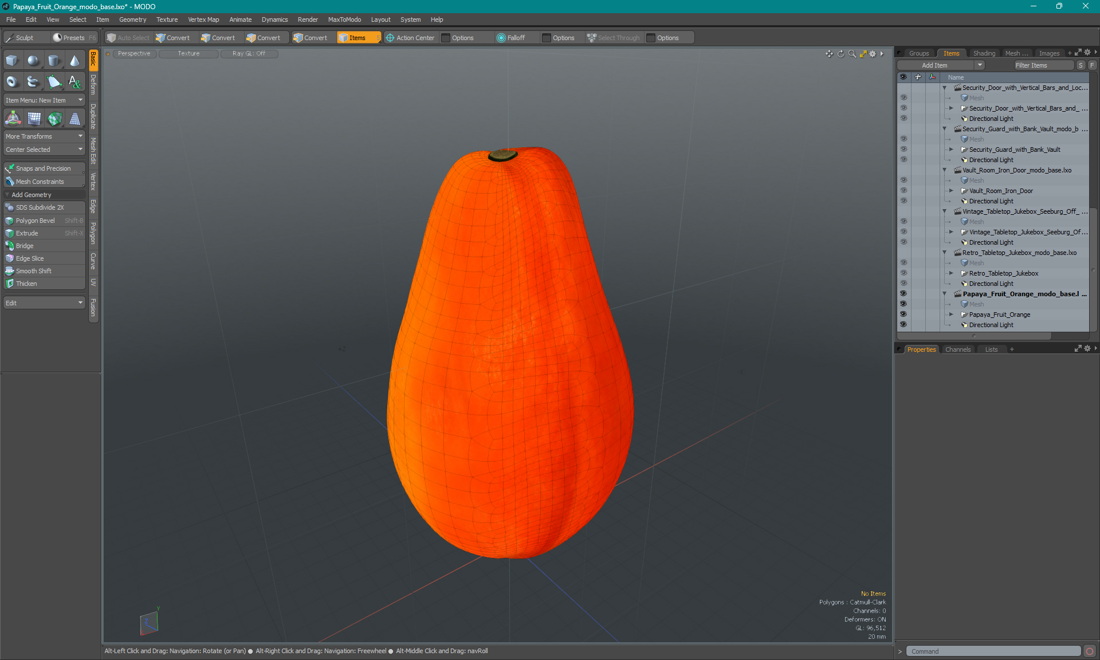Toggle visibility of Security_Guard_with_Bank_Vault item
The image size is (1100, 660).
click(x=903, y=150)
